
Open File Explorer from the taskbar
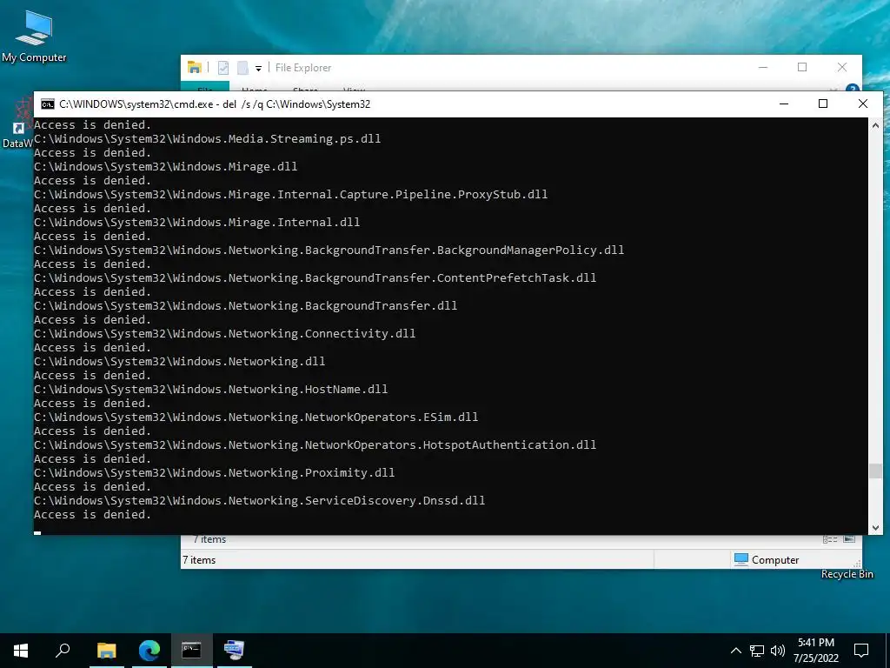(x=106, y=651)
